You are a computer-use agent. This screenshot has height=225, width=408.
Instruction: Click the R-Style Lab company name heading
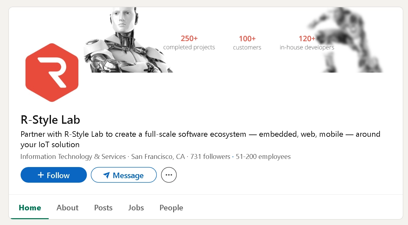50,120
